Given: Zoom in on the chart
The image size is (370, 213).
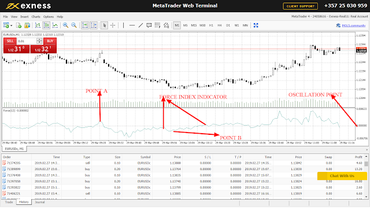Looking at the screenshot, I should (65, 25).
